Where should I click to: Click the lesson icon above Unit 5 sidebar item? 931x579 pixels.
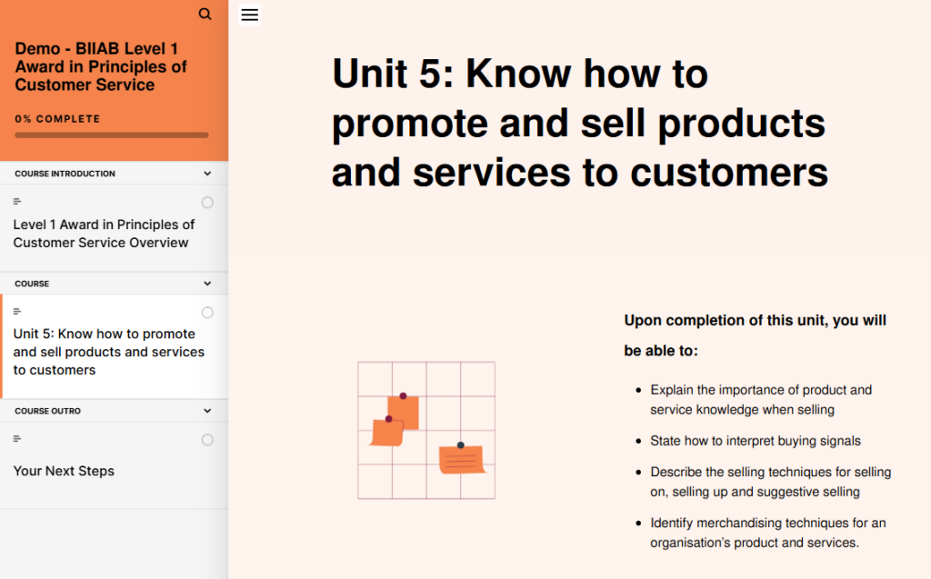point(17,311)
